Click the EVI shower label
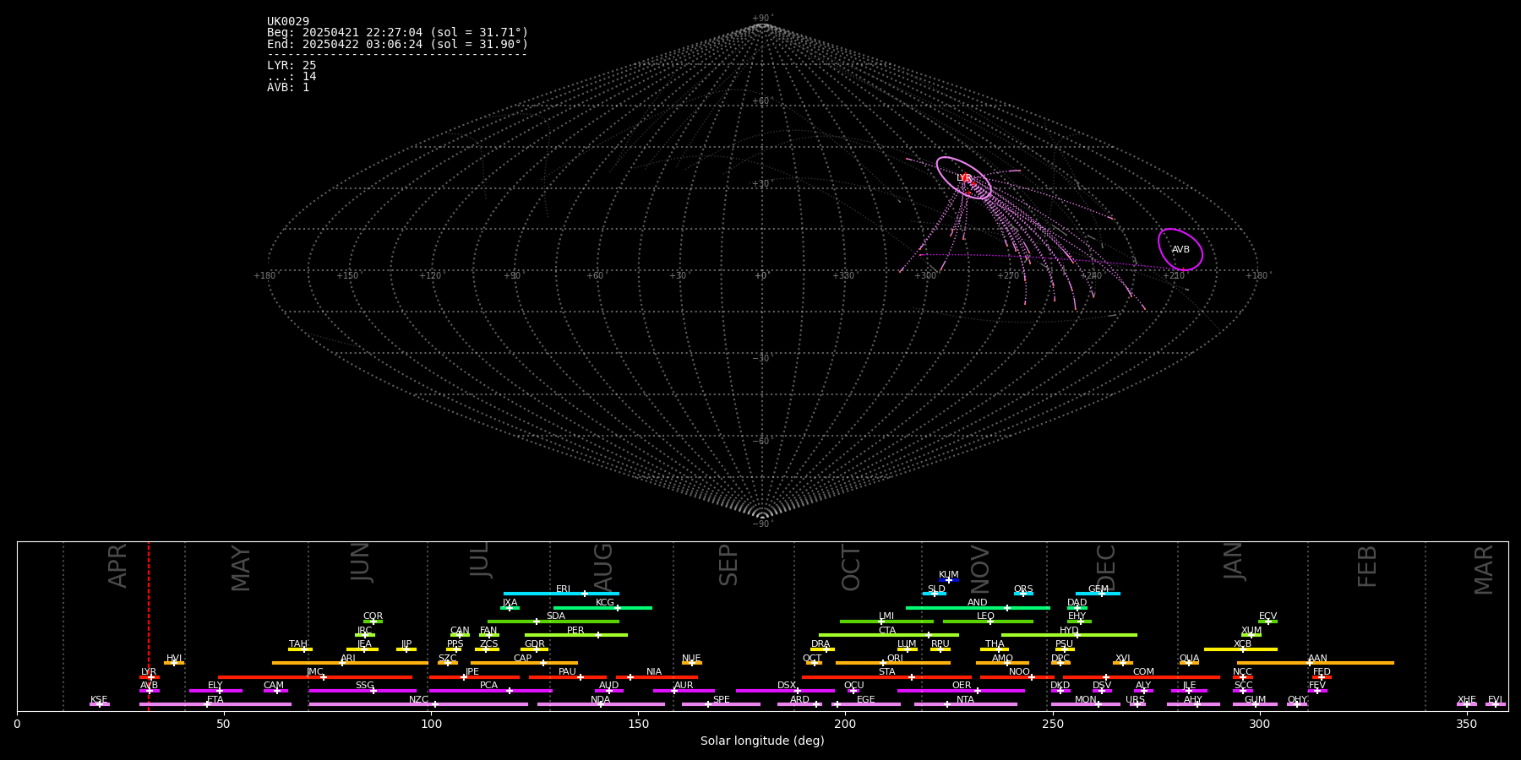The image size is (1521, 760). pyautogui.click(x=1495, y=700)
